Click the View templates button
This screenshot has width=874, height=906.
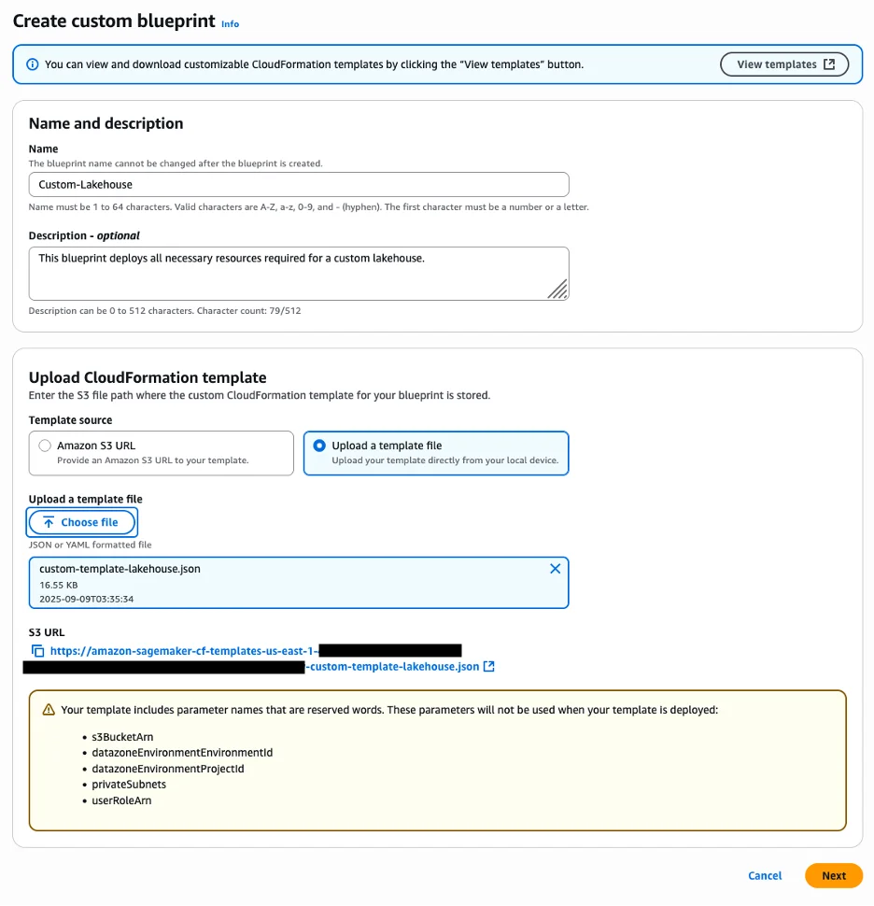(783, 64)
